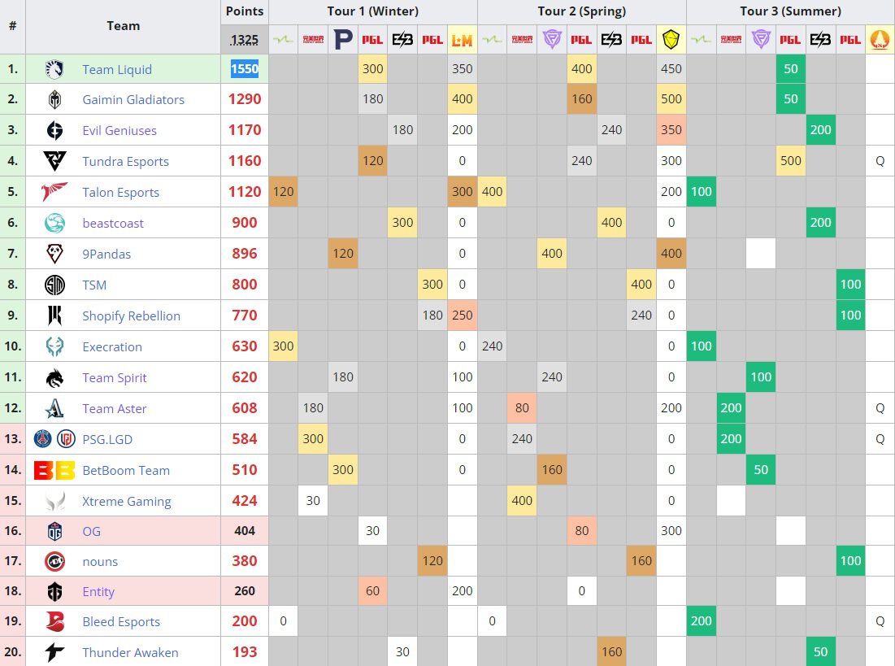Click the Tour 2 (Spring) column header
This screenshot has width=895, height=666.
582,11
